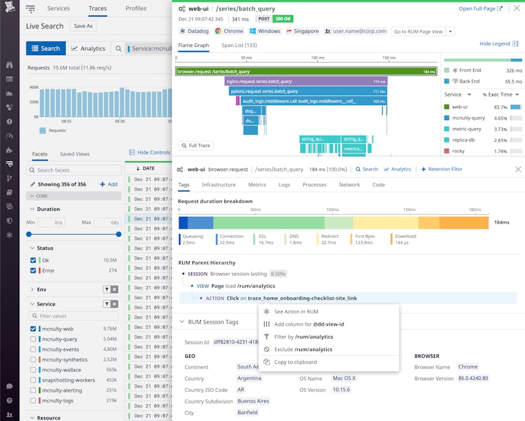Choose Filter by /rum/analytics menu entry
This screenshot has height=421, width=525.
point(329,337)
